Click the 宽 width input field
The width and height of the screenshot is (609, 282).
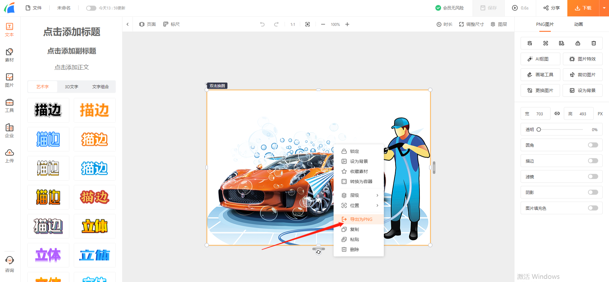(x=536, y=113)
